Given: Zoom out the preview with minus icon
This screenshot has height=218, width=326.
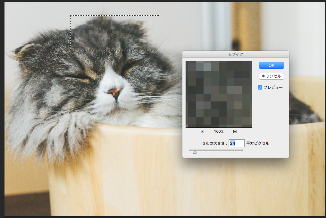Looking at the screenshot, I should tap(202, 131).
